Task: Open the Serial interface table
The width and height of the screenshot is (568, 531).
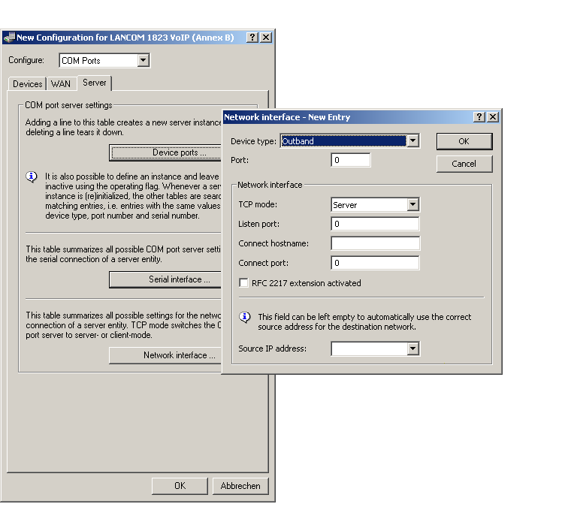Action: pos(165,279)
